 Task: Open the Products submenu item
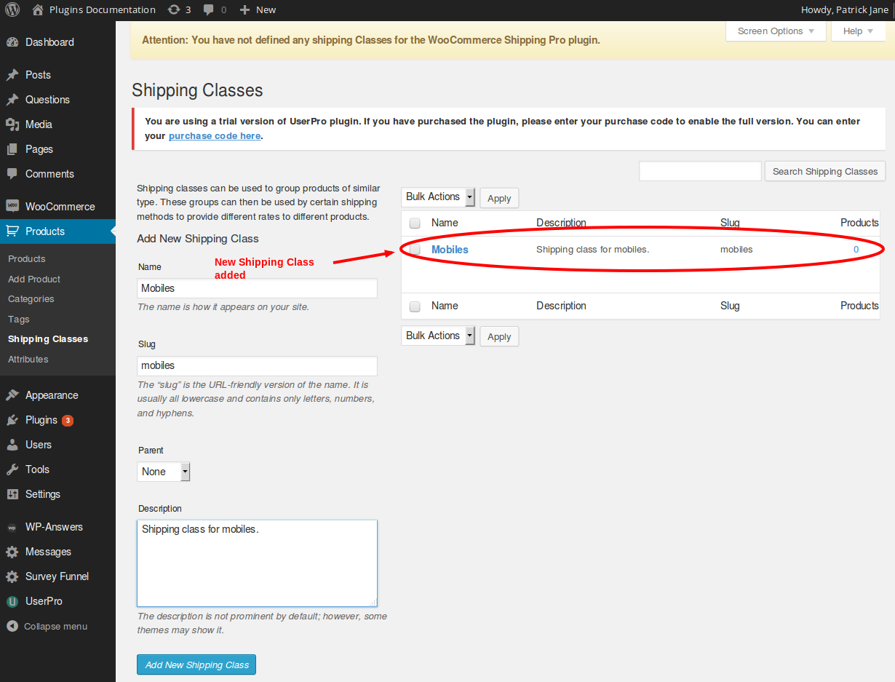pyautogui.click(x=27, y=259)
